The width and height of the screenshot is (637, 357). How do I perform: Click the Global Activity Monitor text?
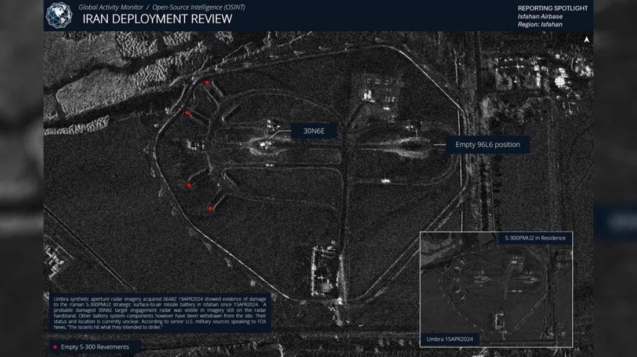pyautogui.click(x=111, y=7)
